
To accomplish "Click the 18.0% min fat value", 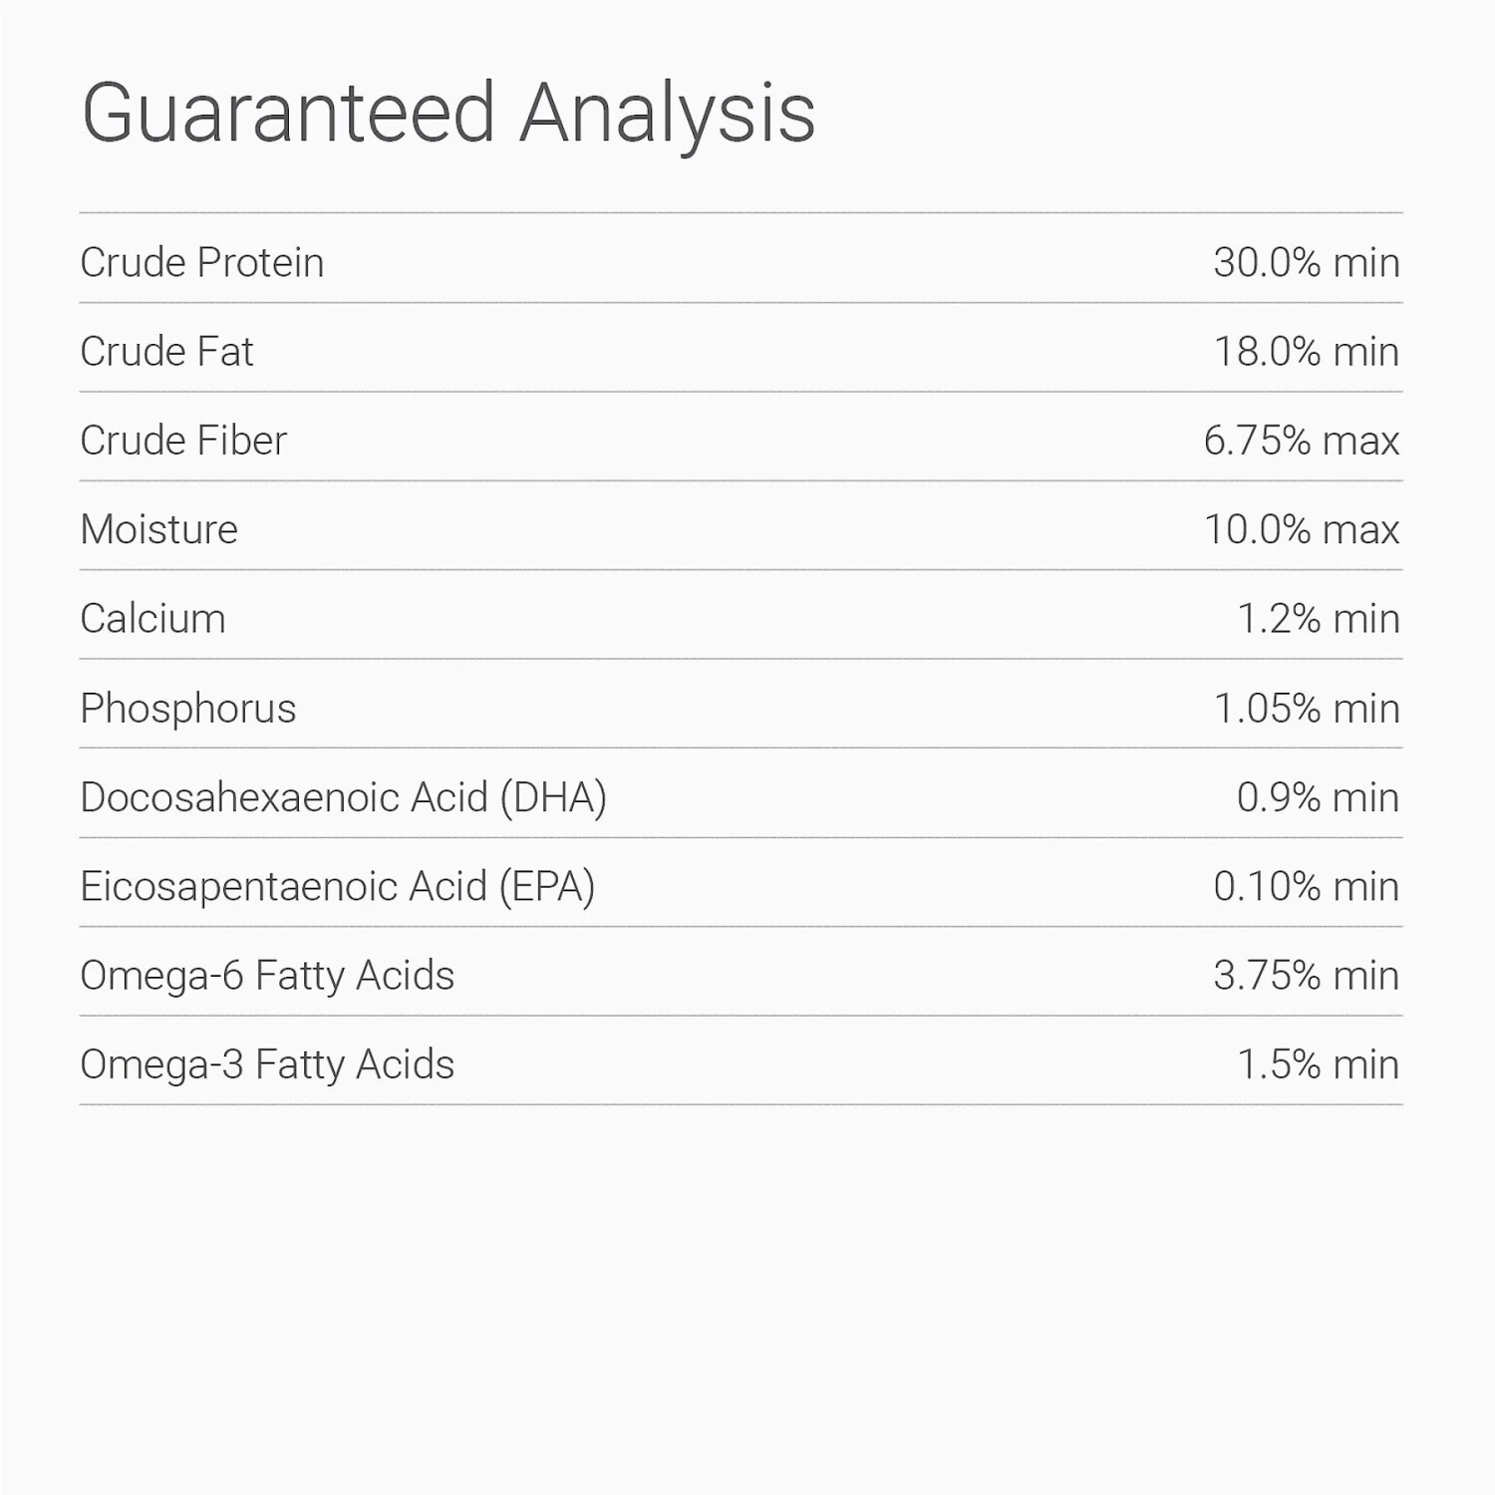I will pyautogui.click(x=1306, y=352).
